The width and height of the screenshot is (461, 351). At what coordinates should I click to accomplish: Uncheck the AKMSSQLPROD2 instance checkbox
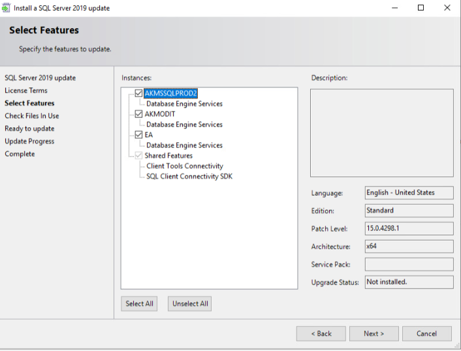138,93
